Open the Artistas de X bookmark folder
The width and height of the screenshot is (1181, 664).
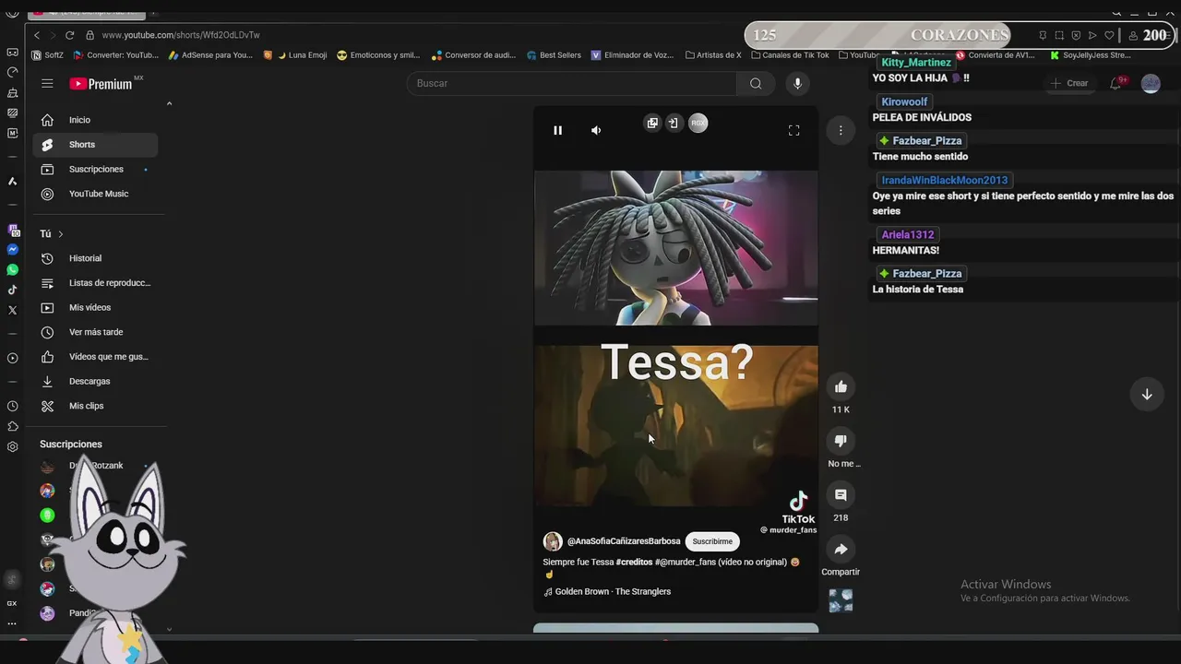pos(713,55)
